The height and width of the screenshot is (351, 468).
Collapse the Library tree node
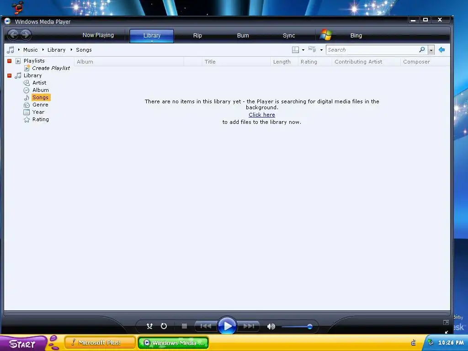point(9,75)
